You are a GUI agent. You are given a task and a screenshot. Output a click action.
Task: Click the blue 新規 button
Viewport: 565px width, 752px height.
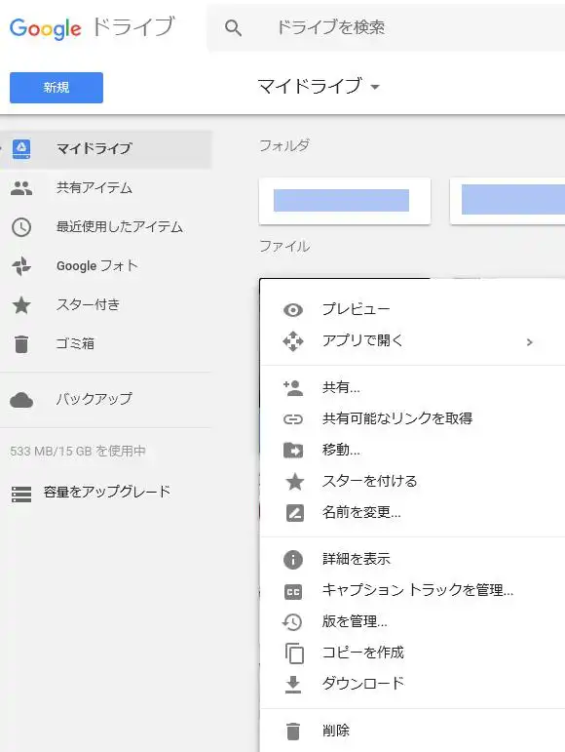[56, 87]
